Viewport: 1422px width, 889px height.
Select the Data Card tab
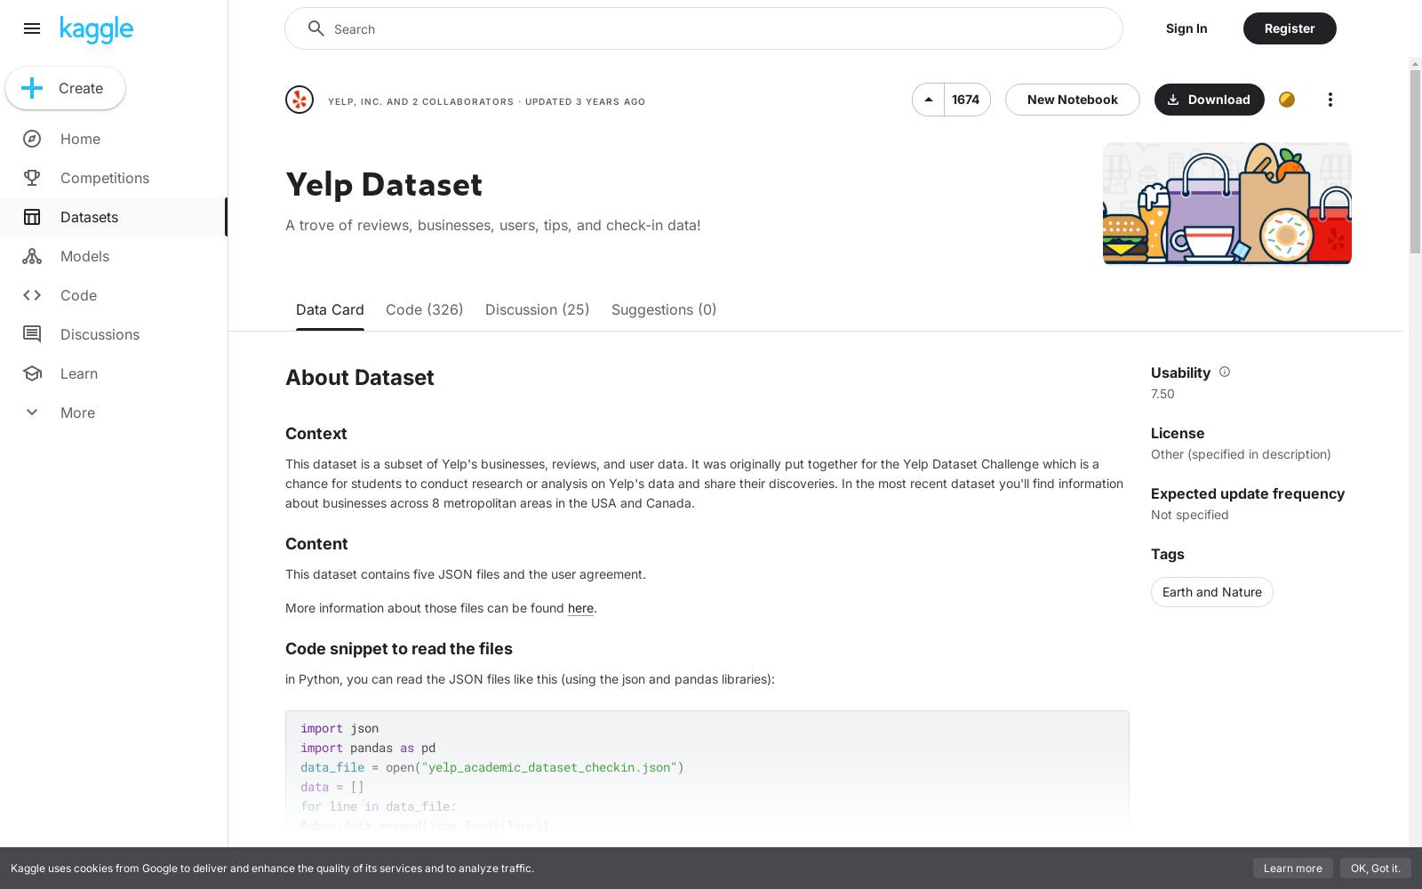[x=330, y=309]
